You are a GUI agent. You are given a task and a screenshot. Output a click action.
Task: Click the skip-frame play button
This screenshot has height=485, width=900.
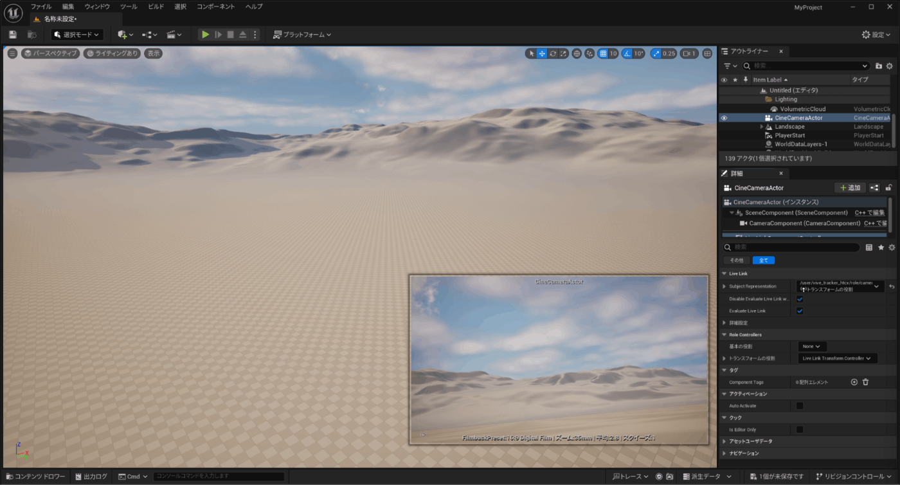(218, 35)
